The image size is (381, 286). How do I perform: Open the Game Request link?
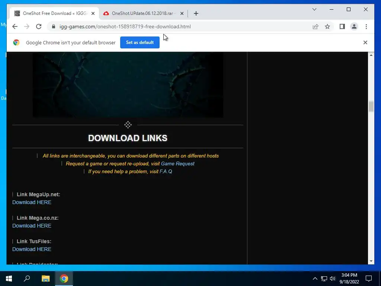point(177,164)
